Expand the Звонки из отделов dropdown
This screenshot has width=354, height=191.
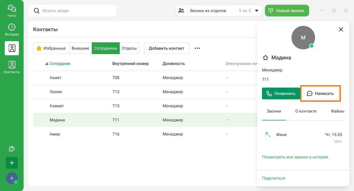[x=256, y=11]
